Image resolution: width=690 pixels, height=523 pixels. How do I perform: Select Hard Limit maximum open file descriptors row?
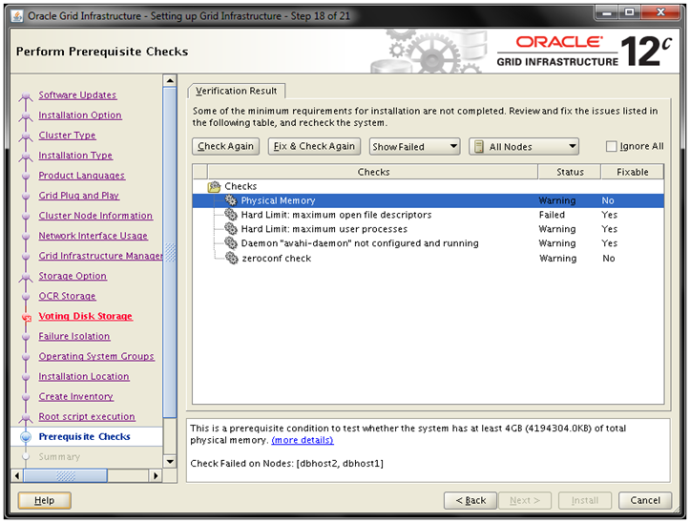428,215
